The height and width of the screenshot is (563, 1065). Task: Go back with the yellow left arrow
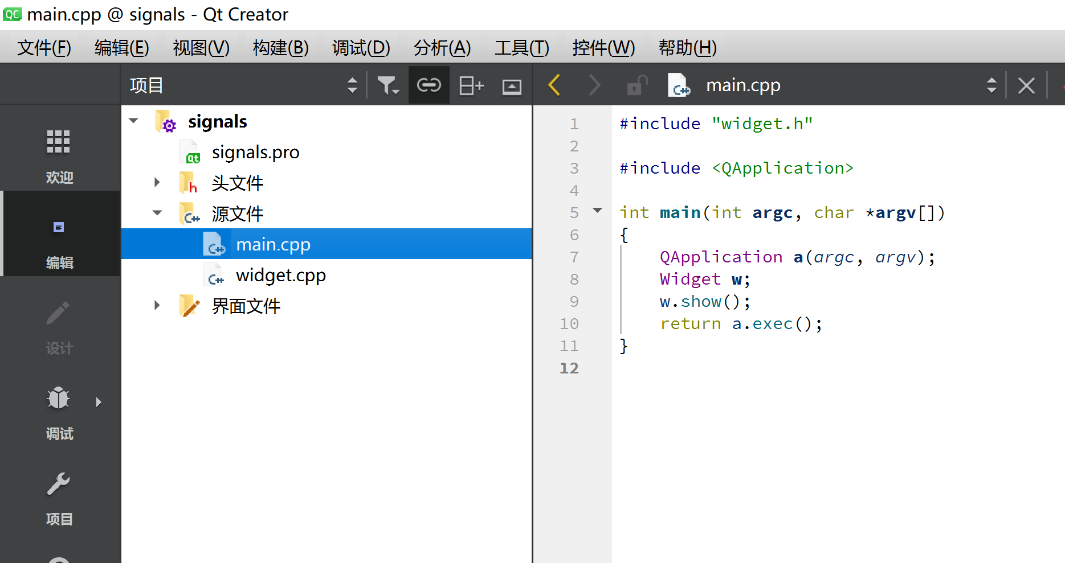tap(554, 85)
